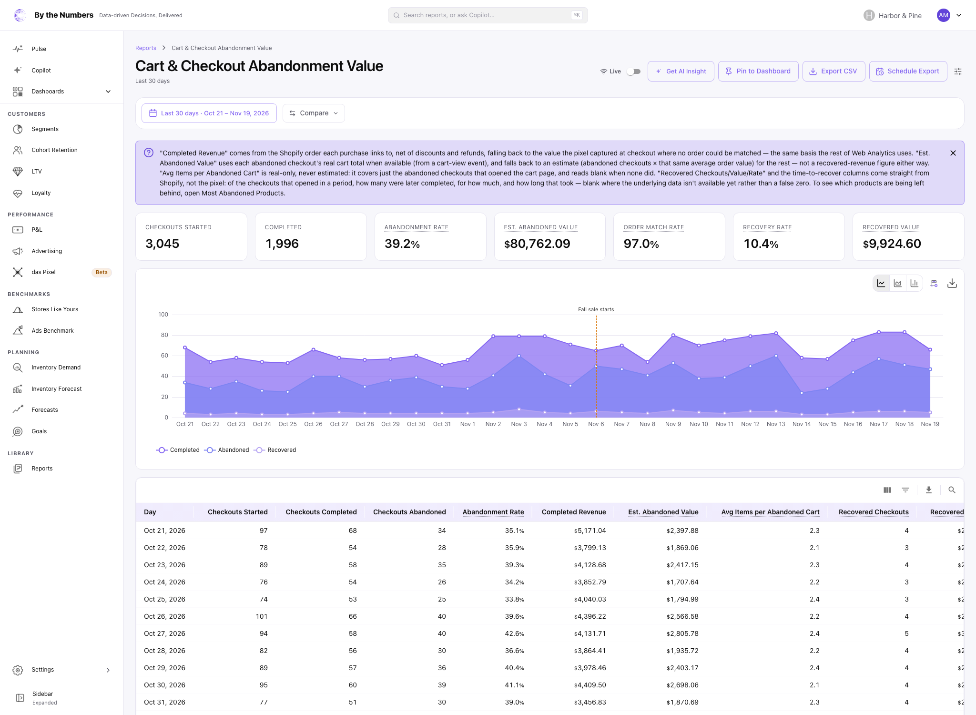Click Recovery Rate KPI label
This screenshot has width=976, height=715.
pos(767,227)
